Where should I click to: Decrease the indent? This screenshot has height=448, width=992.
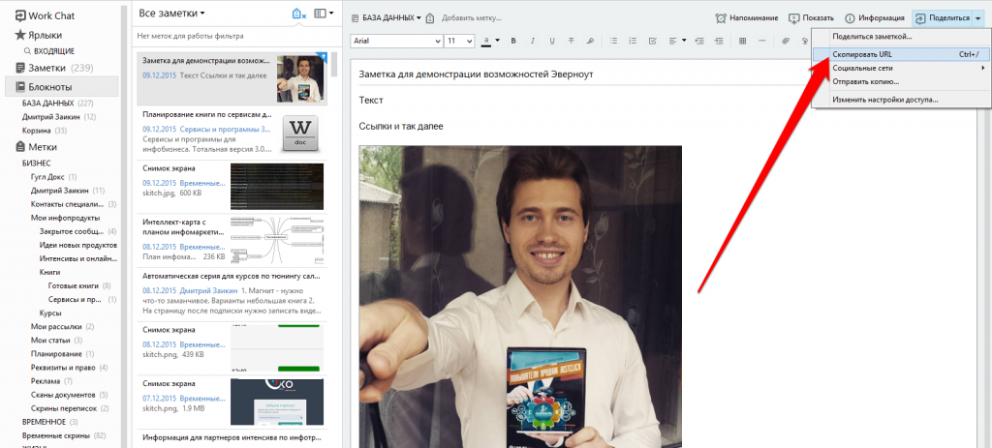699,41
